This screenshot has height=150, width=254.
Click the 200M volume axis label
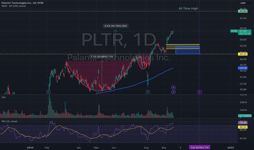coord(243,102)
